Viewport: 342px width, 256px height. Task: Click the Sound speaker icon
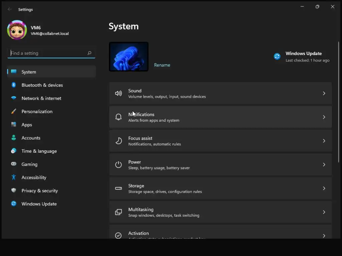tap(119, 93)
